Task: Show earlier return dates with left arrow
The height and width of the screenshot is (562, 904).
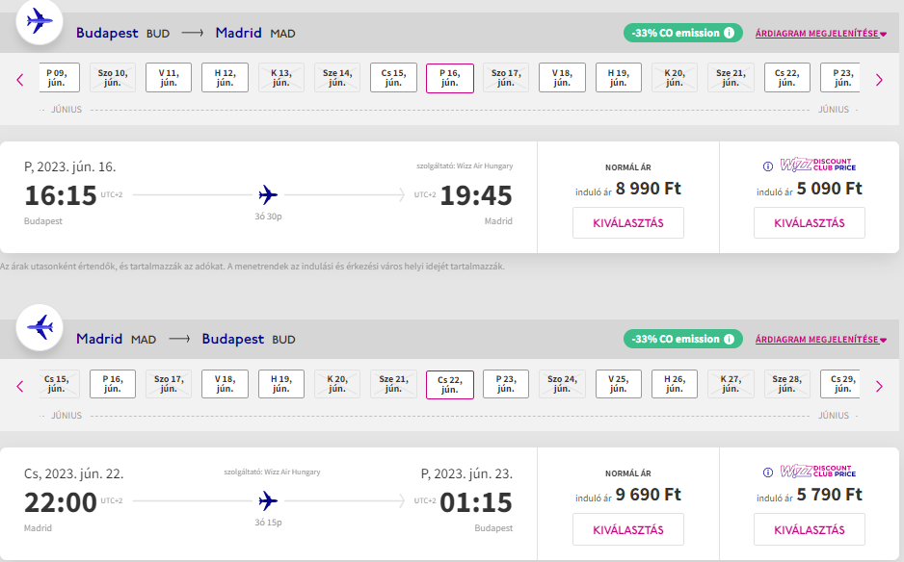Action: coord(20,386)
